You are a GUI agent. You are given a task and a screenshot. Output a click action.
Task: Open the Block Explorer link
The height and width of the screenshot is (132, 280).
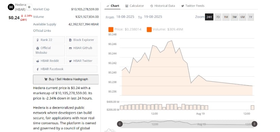[82, 40]
